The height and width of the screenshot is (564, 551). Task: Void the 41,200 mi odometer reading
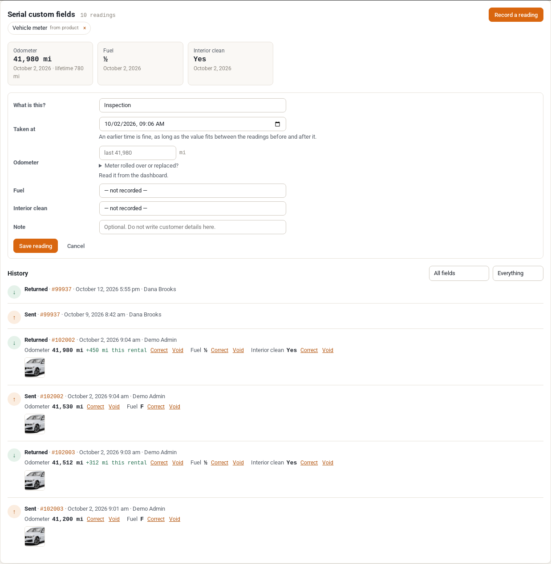click(114, 519)
